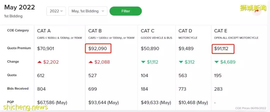Click the May 2022 page heading

(20, 7)
